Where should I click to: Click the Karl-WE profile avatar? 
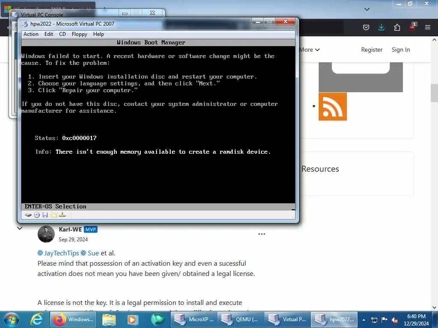click(46, 234)
